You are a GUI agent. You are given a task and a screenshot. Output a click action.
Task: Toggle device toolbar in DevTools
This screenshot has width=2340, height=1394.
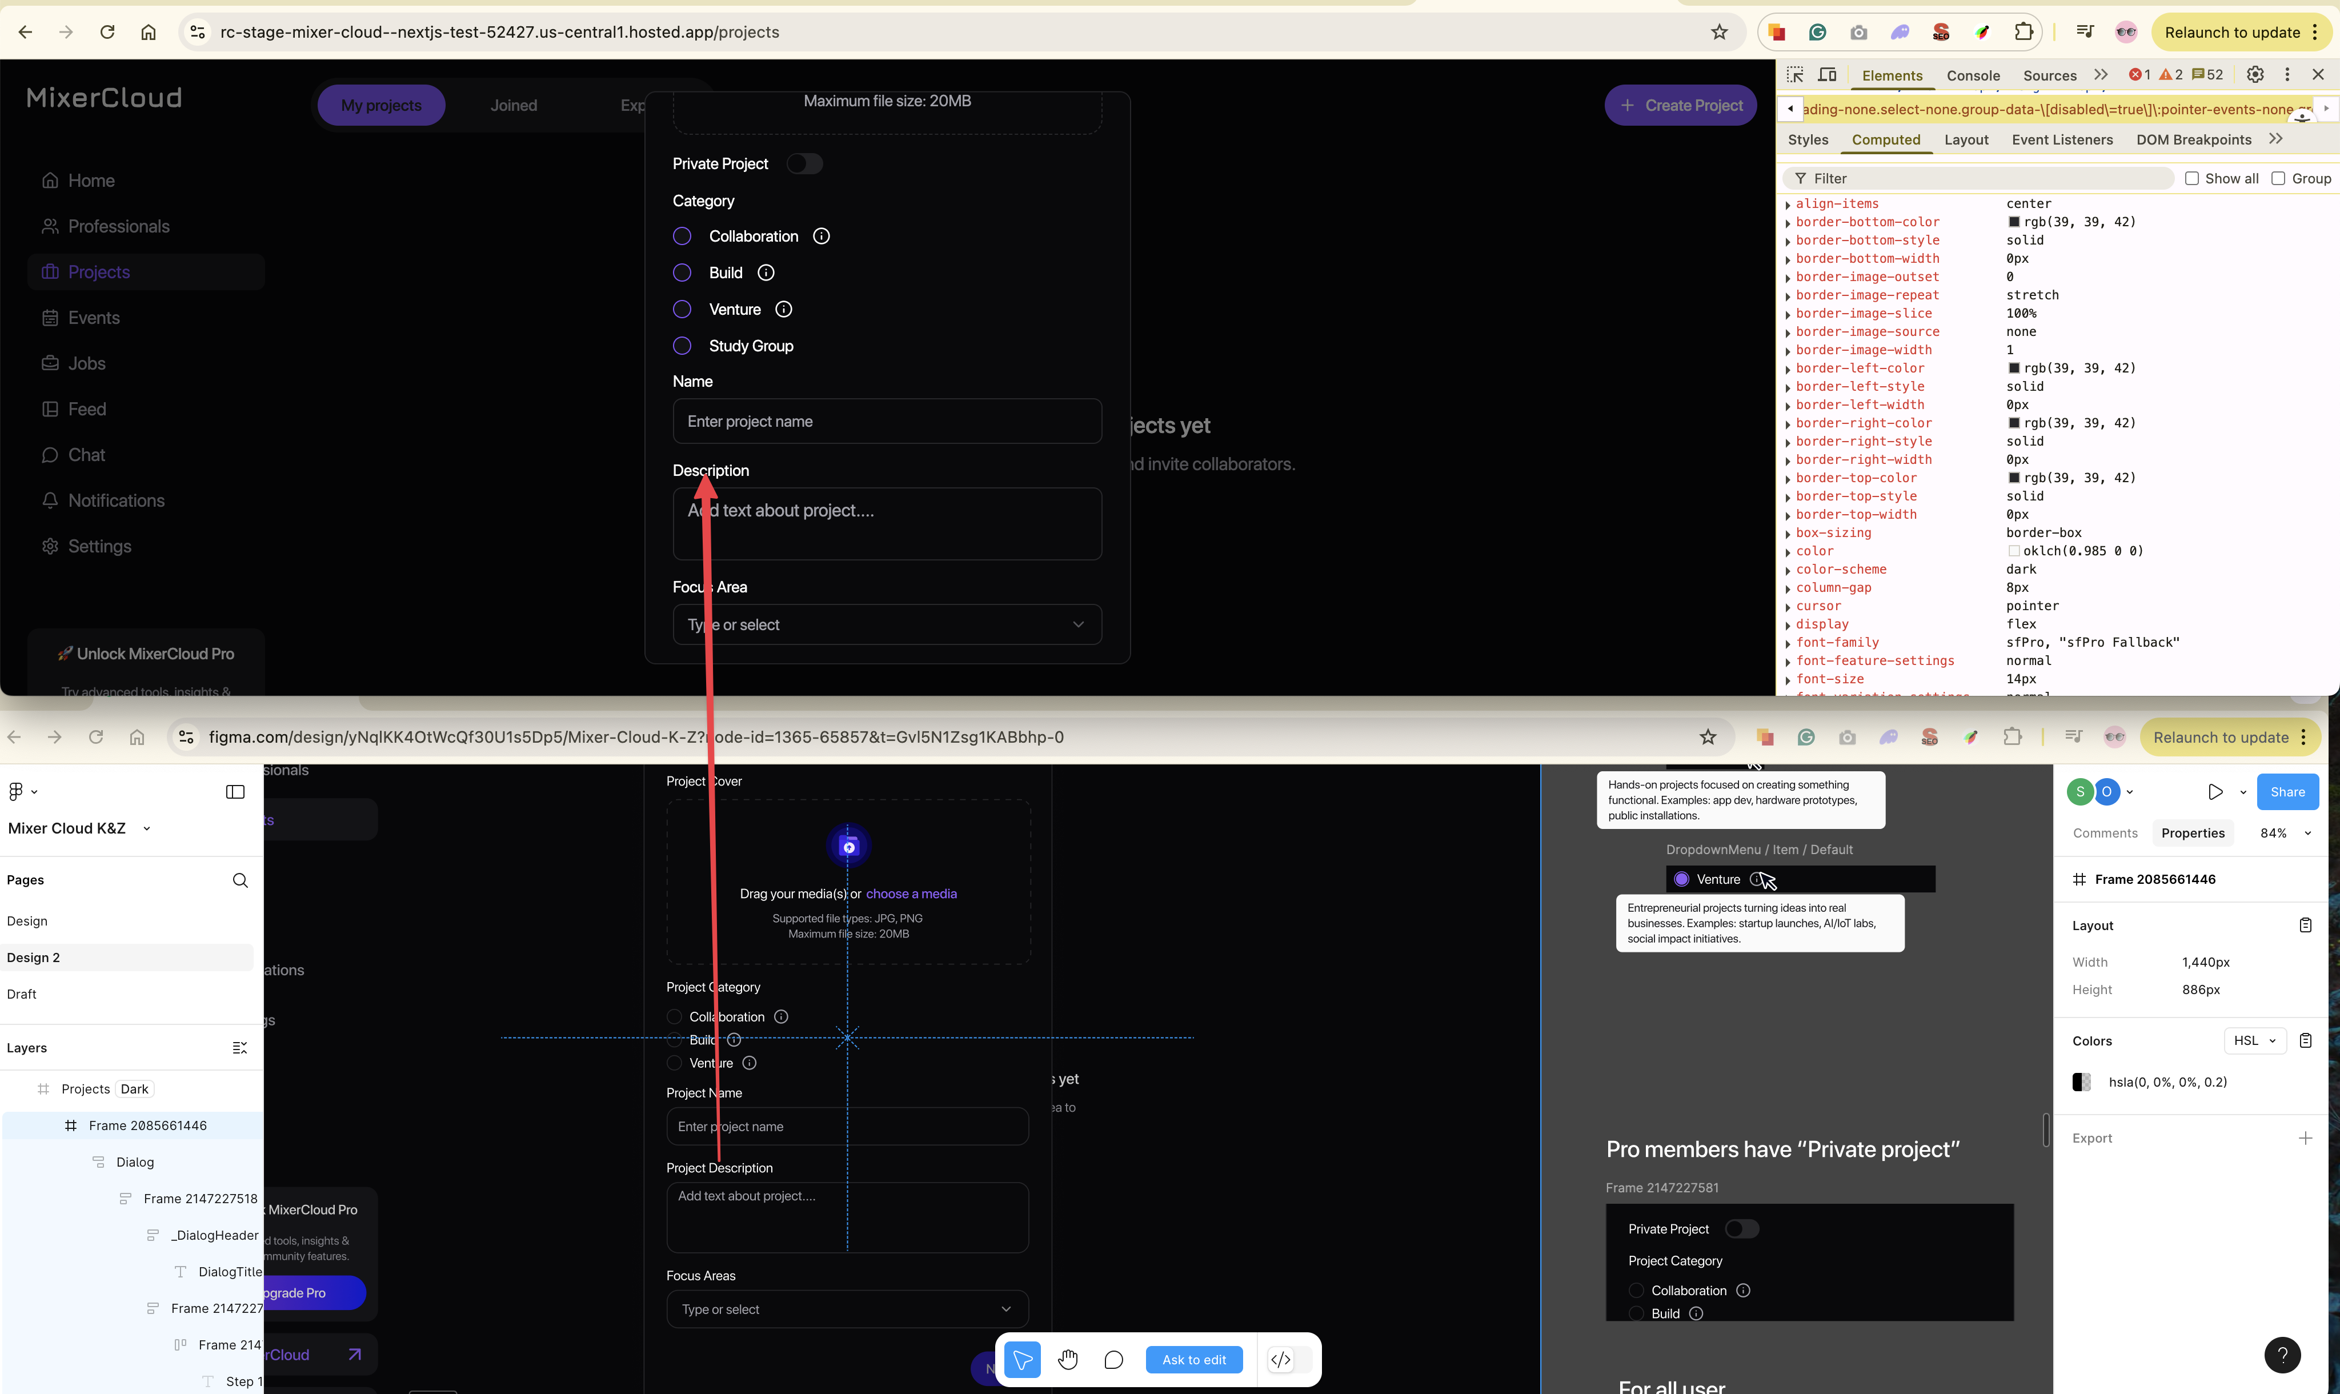1828,75
